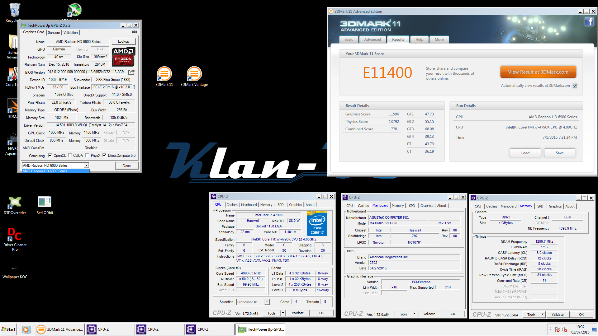Click the Lookup button in GPU-Z

click(123, 41)
